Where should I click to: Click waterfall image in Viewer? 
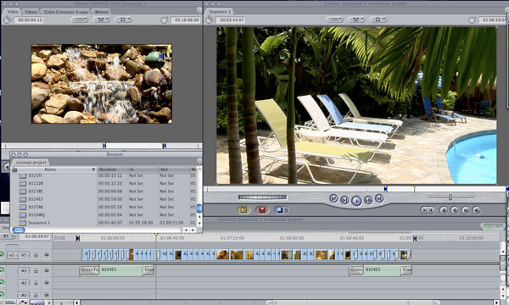pyautogui.click(x=102, y=84)
